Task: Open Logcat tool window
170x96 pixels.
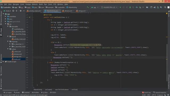Action: click(8, 93)
